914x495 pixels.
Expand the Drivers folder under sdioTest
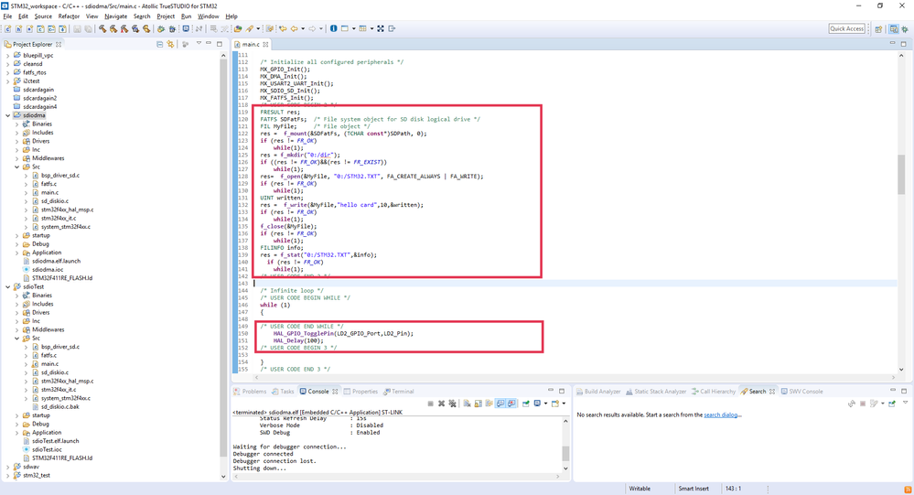(16, 313)
